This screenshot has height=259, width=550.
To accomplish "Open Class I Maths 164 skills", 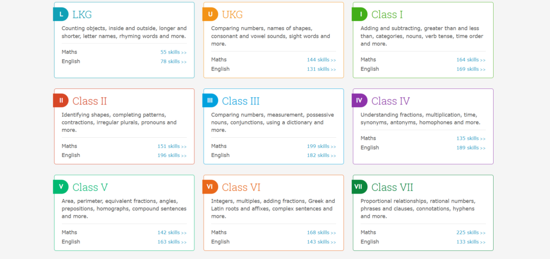I will (471, 60).
